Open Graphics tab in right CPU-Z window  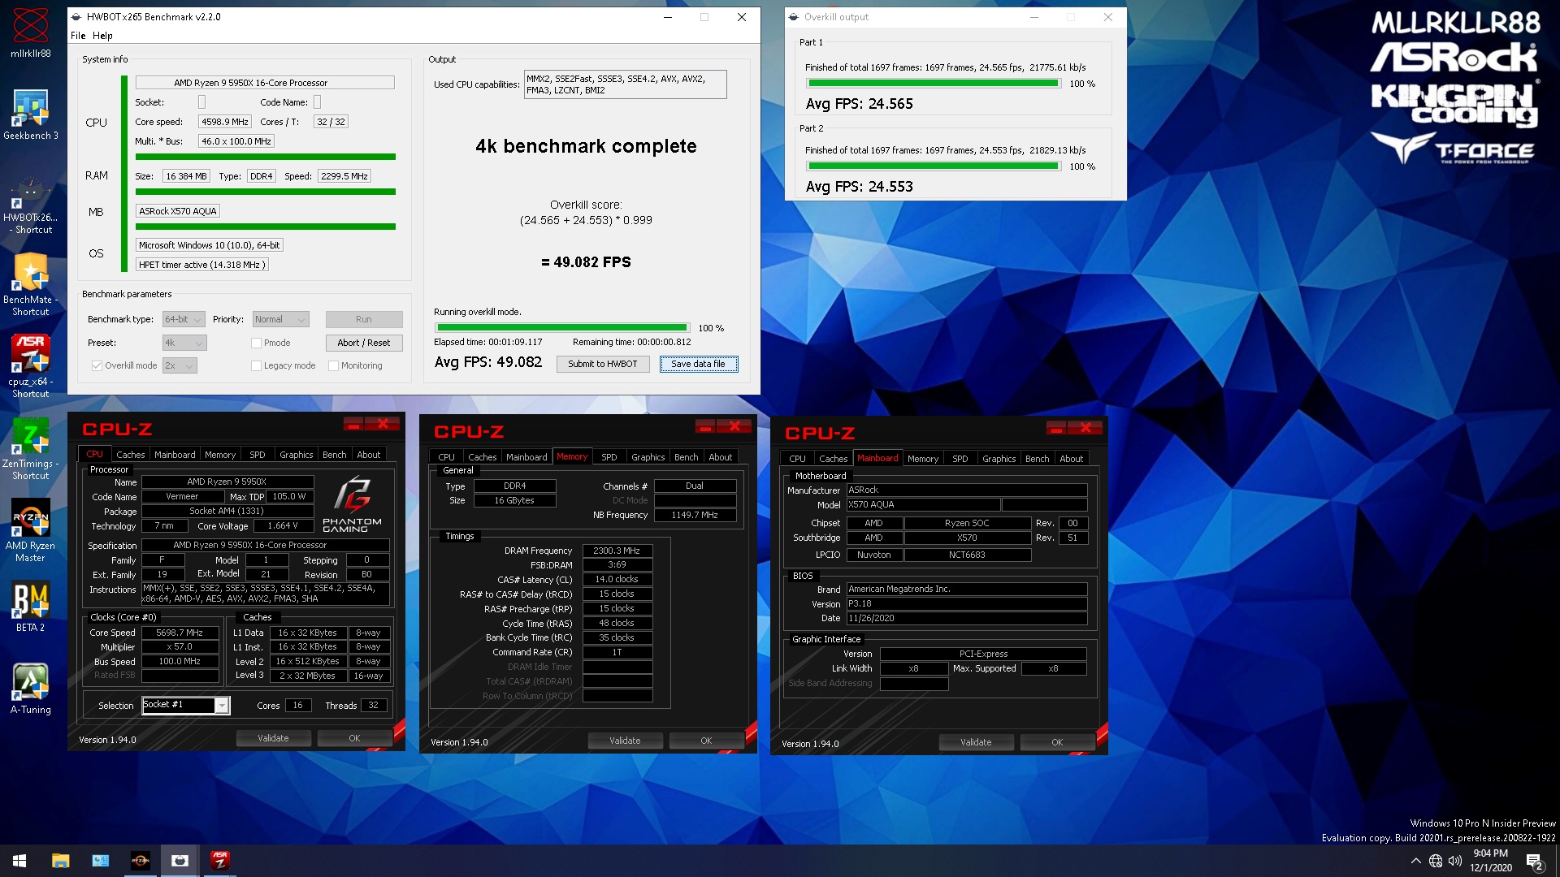[x=999, y=459]
